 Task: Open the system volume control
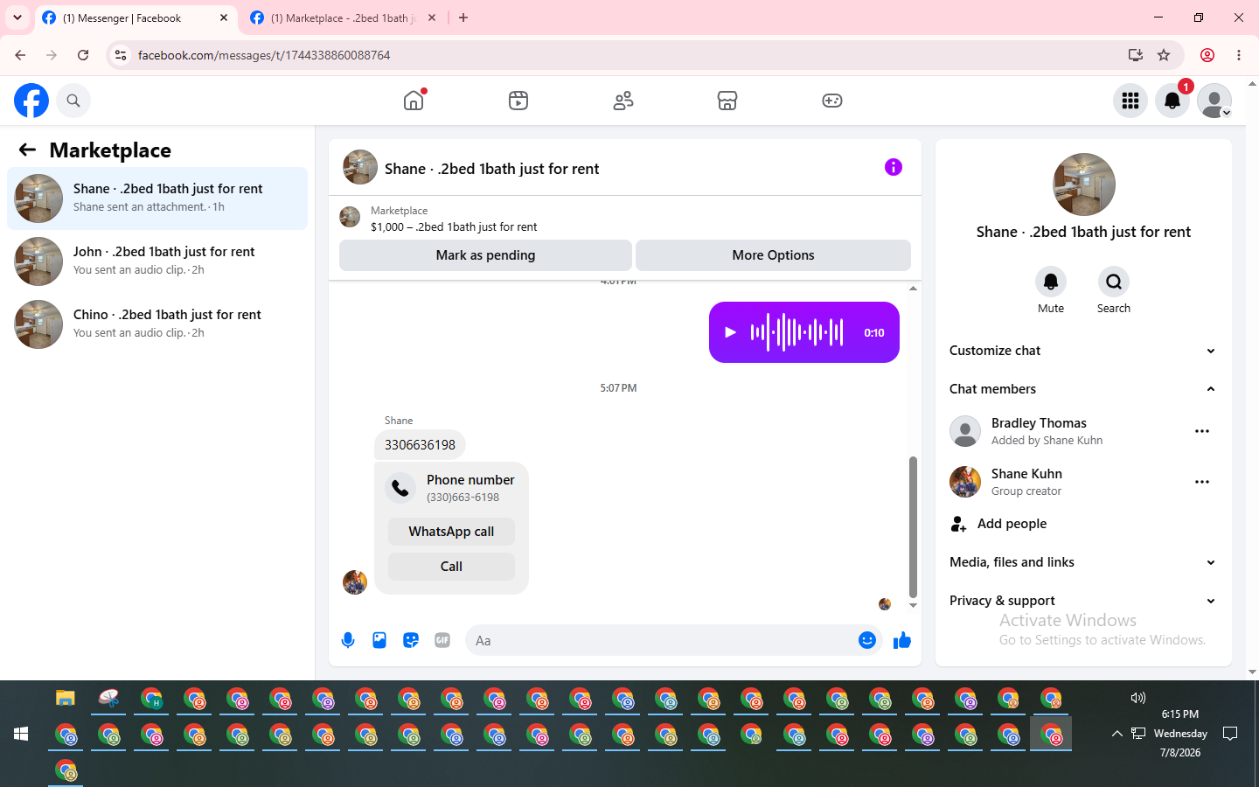[1137, 698]
